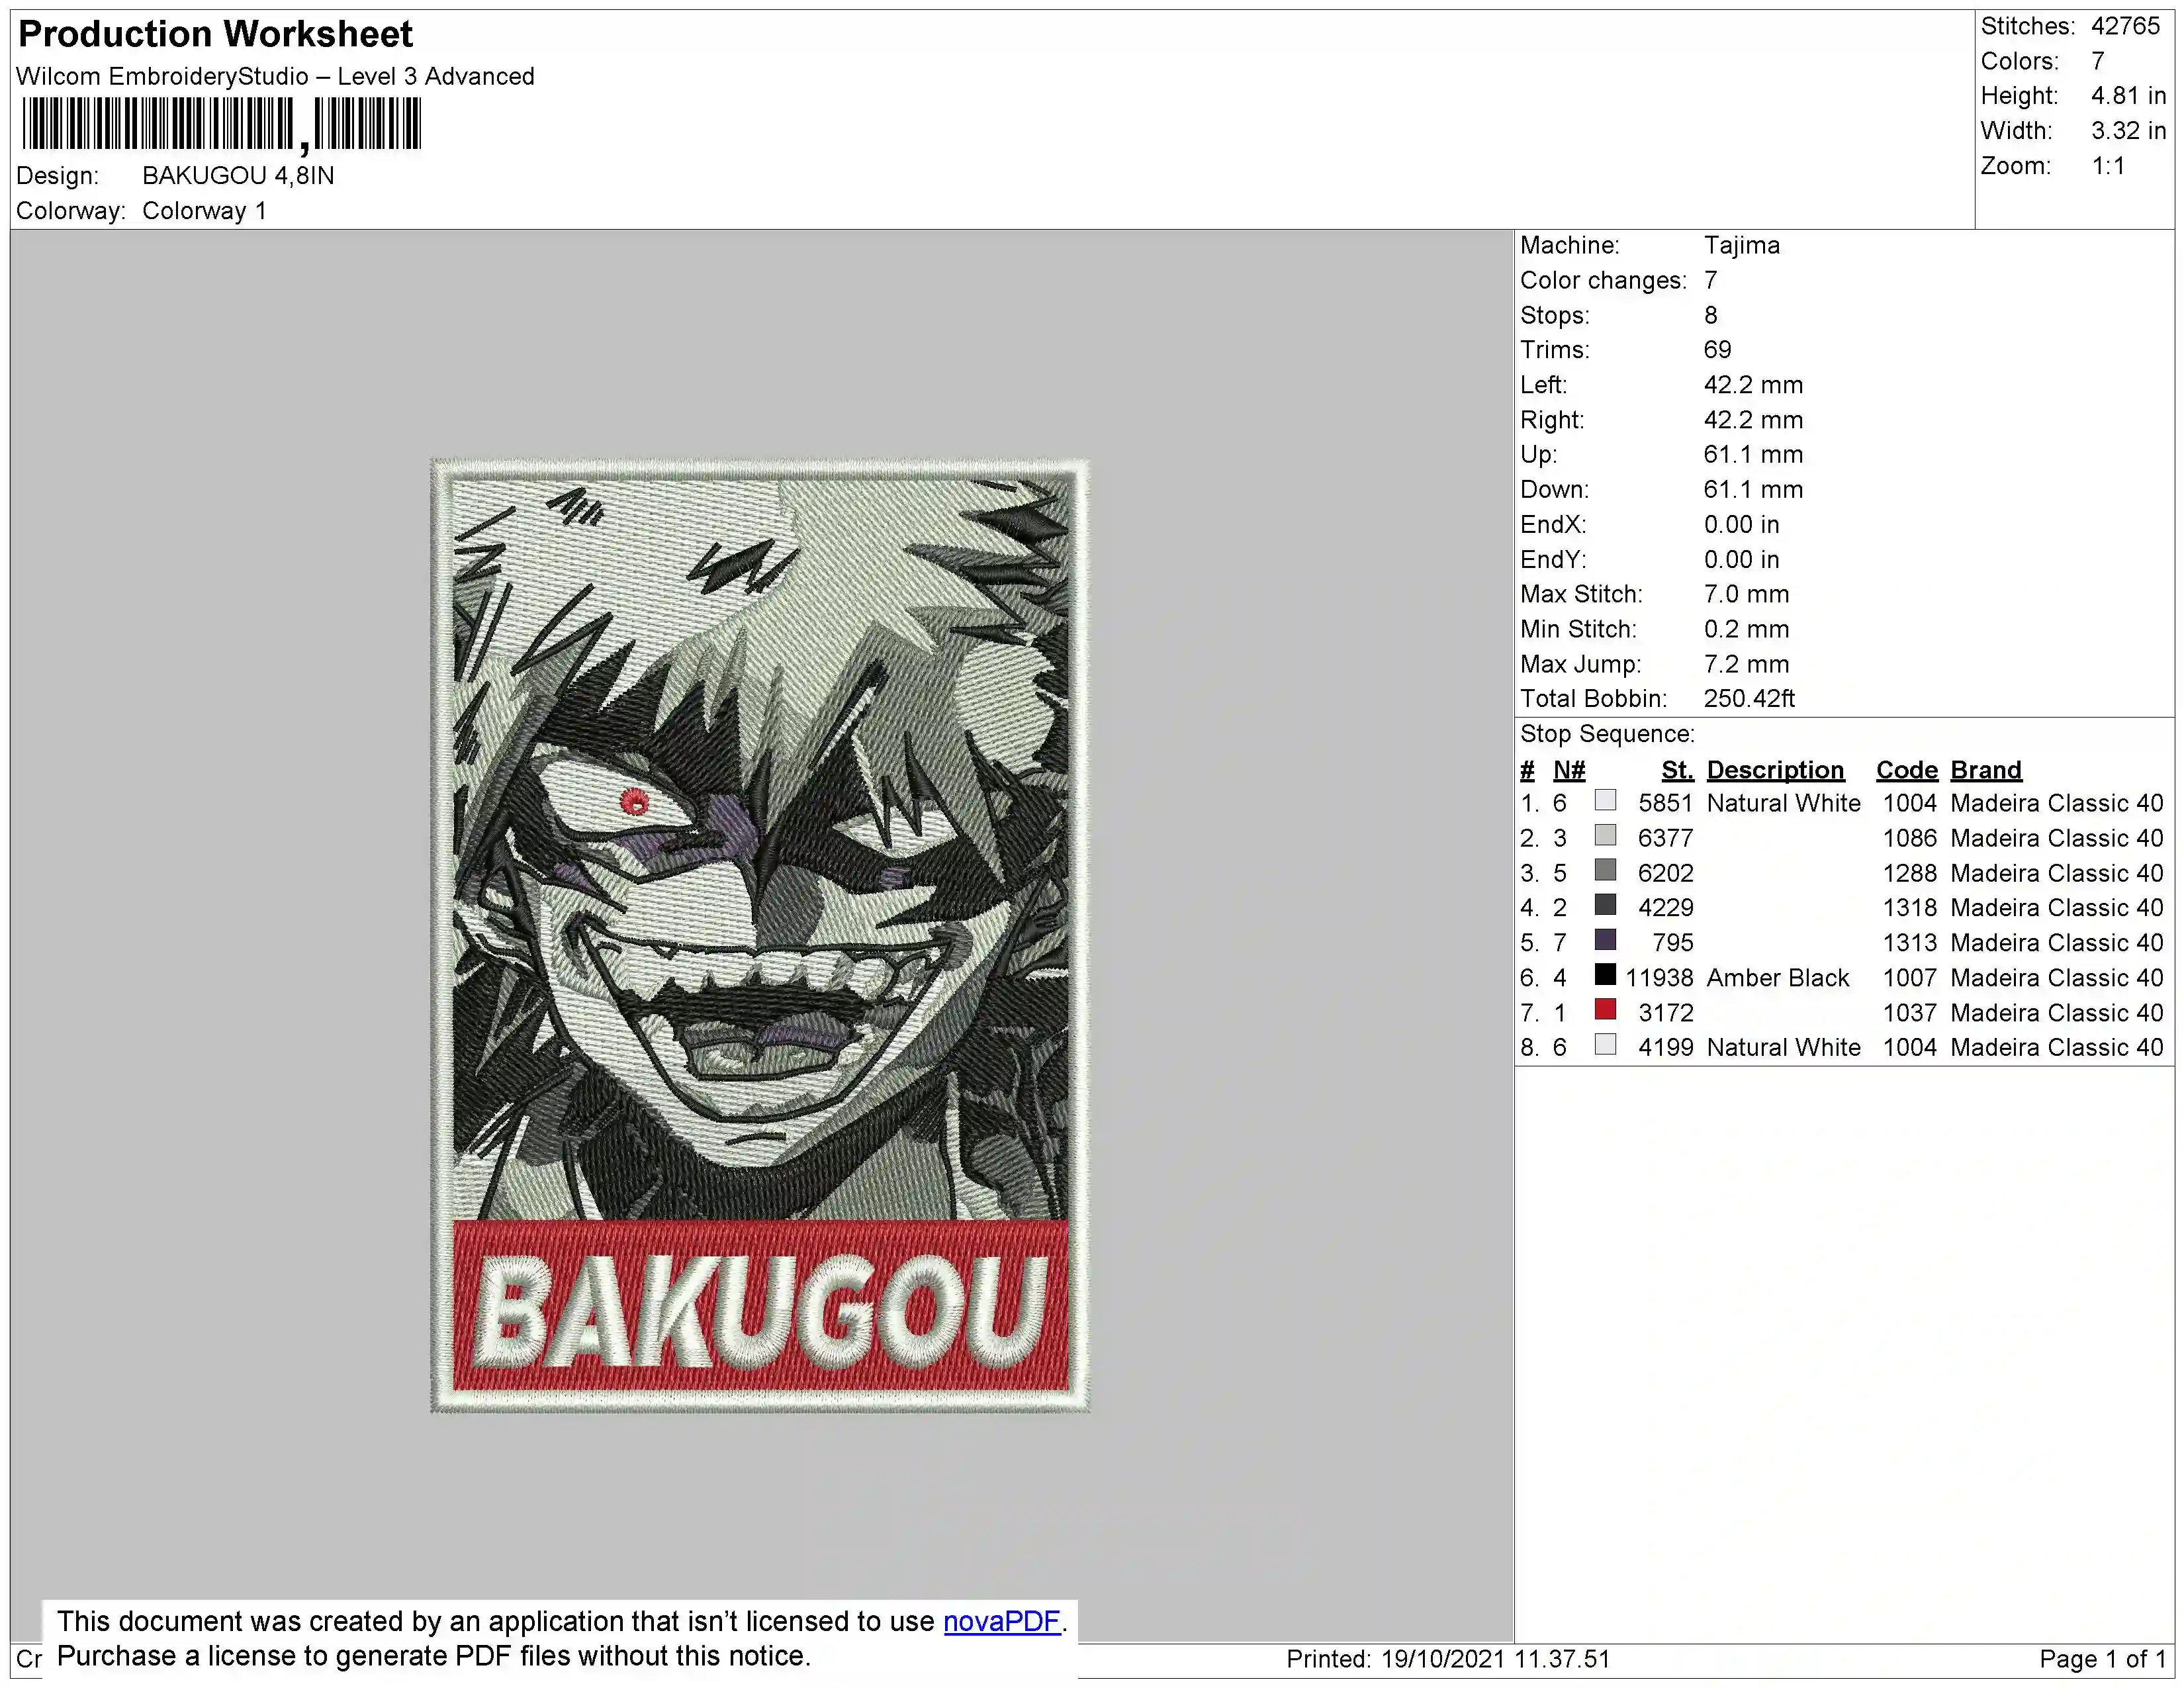Click the Page 1 of 1 footer
Viewport: 2184px width, 1688px height.
coord(2102,1659)
